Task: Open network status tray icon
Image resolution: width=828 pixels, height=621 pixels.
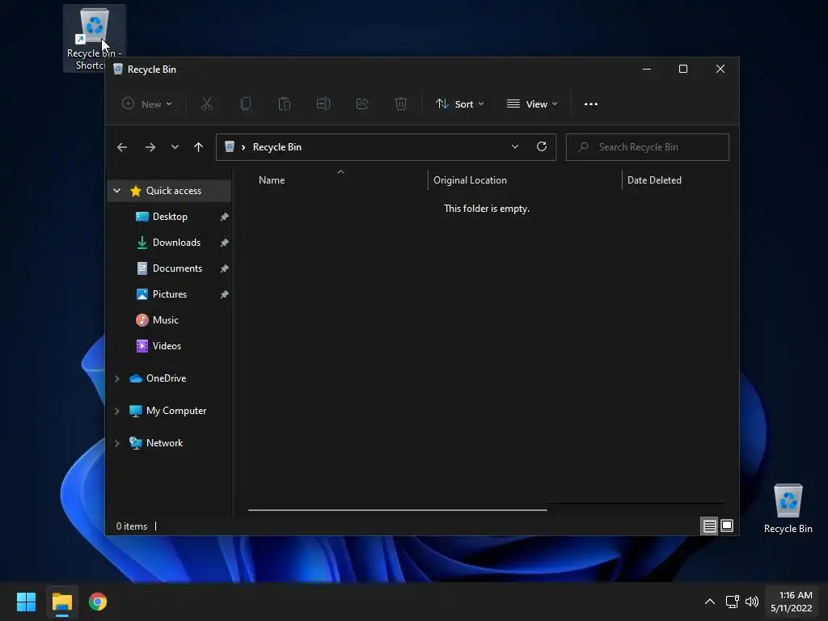Action: [732, 602]
